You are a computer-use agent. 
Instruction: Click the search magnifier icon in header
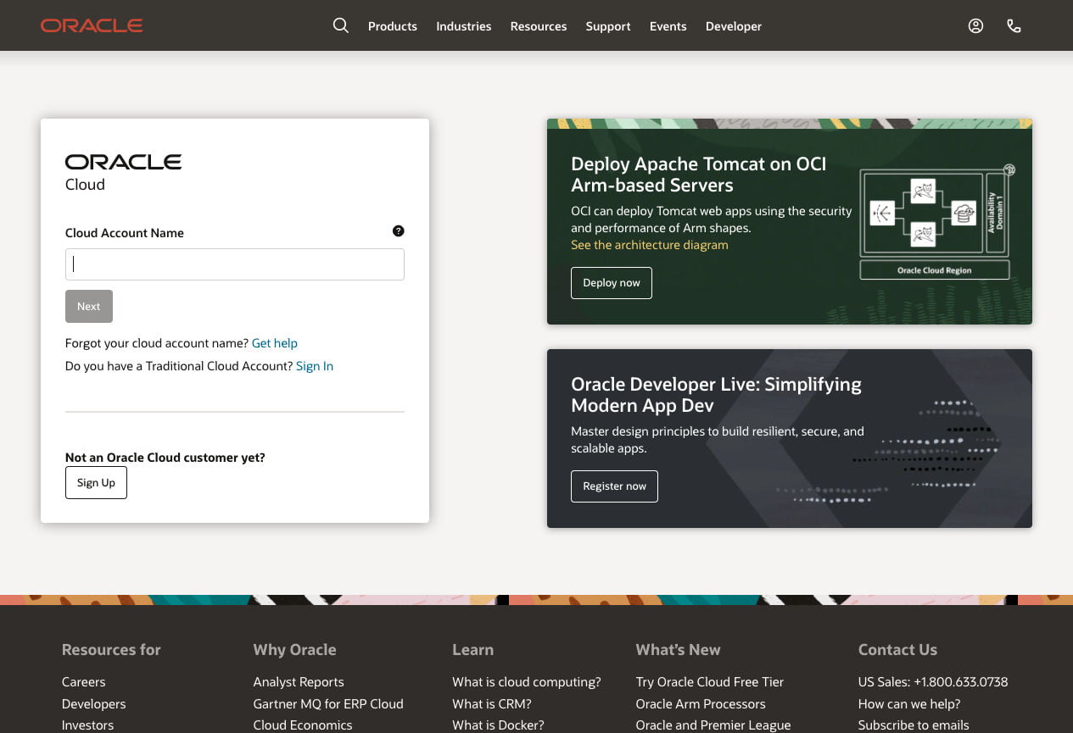pyautogui.click(x=340, y=25)
